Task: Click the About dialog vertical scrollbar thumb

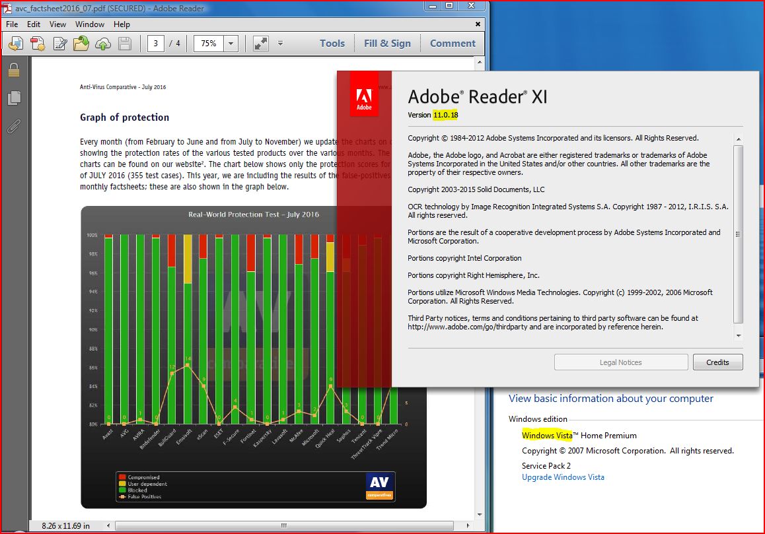Action: pos(739,234)
